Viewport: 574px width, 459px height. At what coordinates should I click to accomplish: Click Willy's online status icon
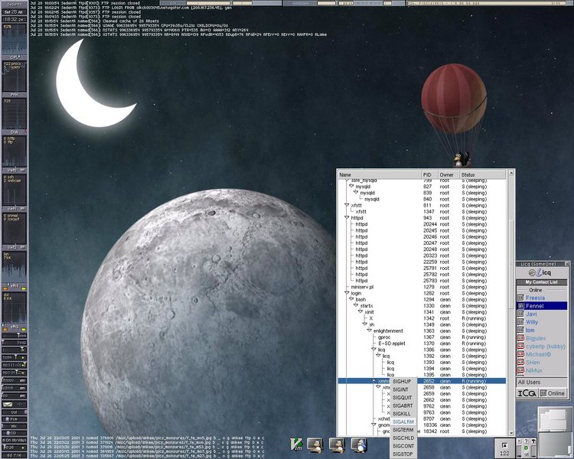(x=520, y=322)
